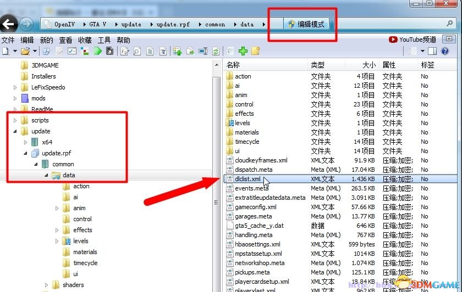Click the GTA V breadcrumb segment
This screenshot has height=292, width=462.
coord(97,24)
